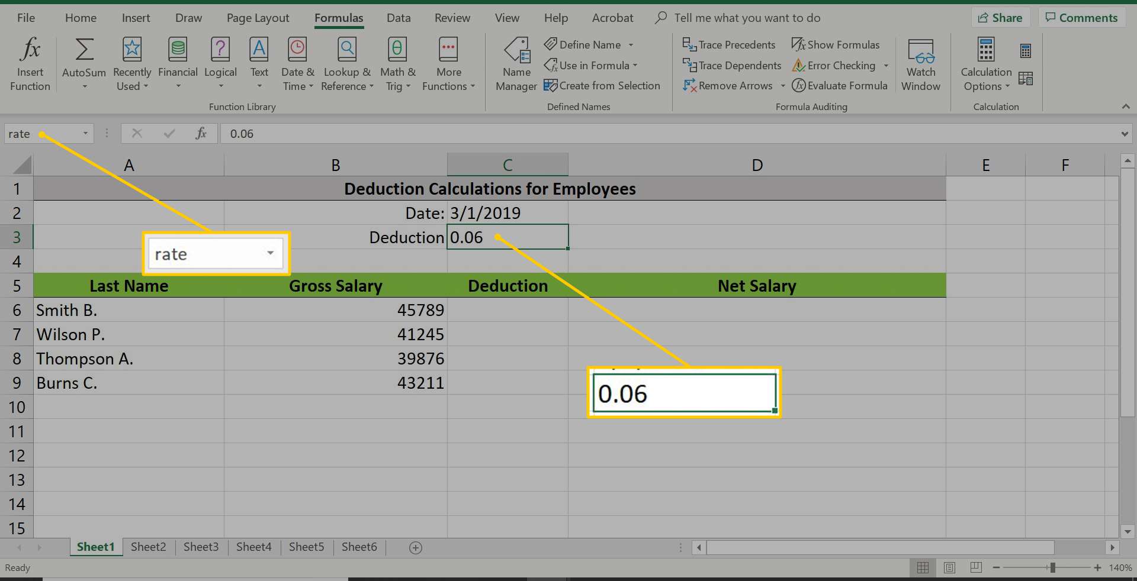Switch to the Review tab

(452, 18)
